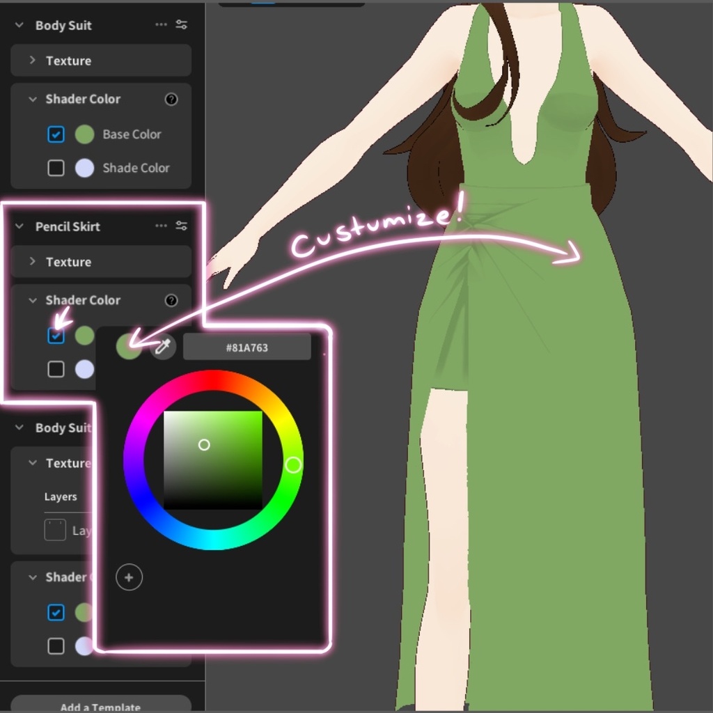The height and width of the screenshot is (713, 713).
Task: Uncheck Base Color for Pencil Skirt
Action: pyautogui.click(x=56, y=335)
